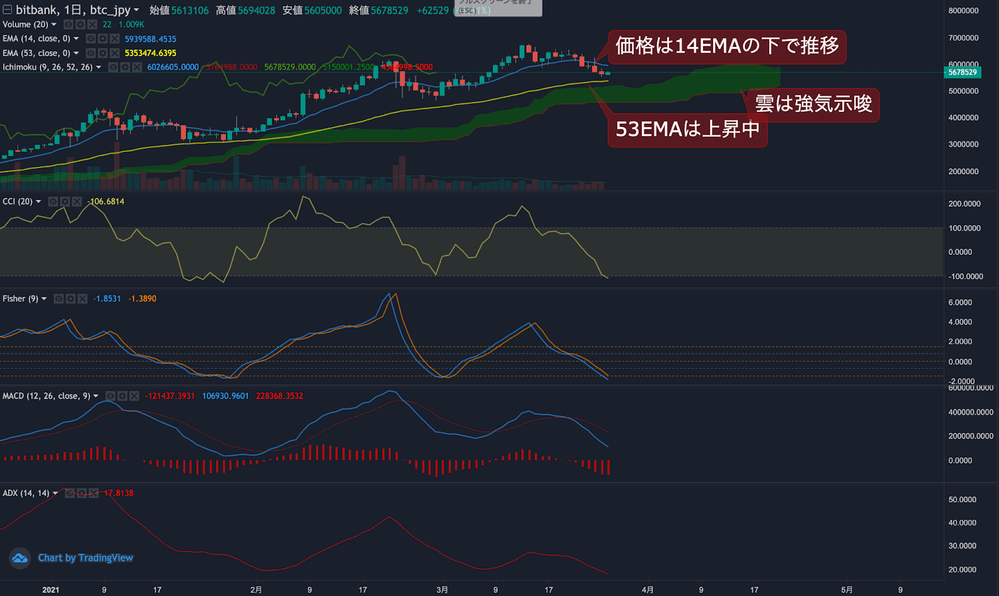Remove the Ichimoku indicator with its X icon
999x596 pixels.
pos(137,67)
